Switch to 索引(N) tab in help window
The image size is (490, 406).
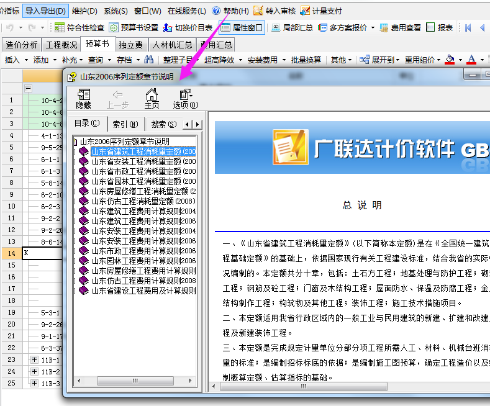pyautogui.click(x=125, y=124)
